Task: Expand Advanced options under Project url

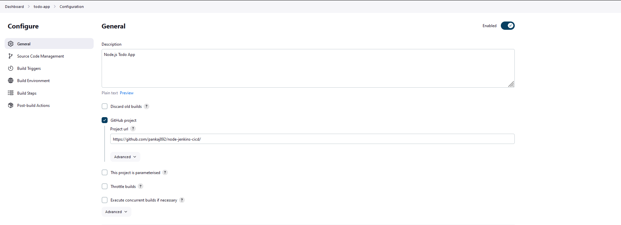Action: coord(125,157)
